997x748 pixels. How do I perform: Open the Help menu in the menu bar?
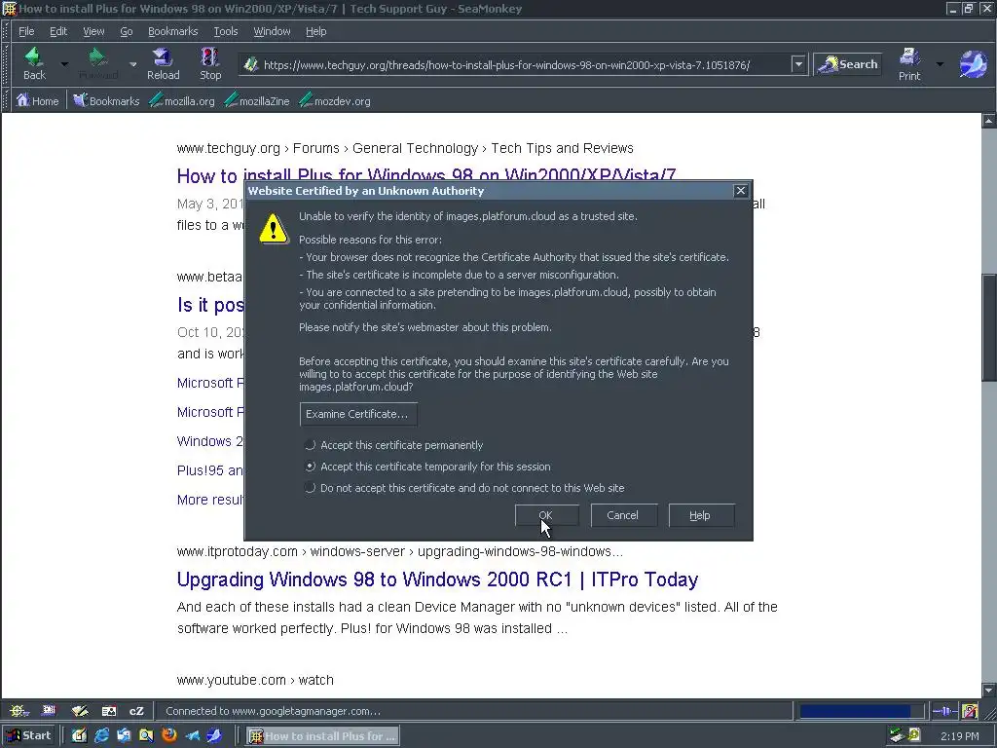click(316, 31)
